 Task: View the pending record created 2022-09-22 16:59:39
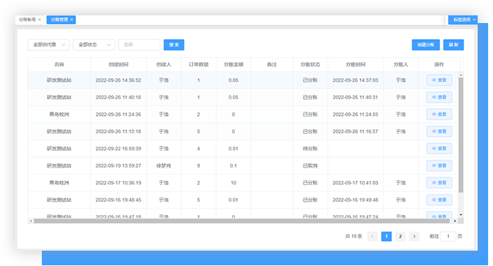(439, 148)
